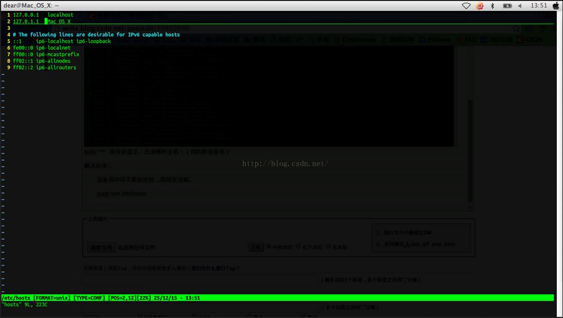Click 'ip6-mcastprefix' on line 7
Screen dimensions: 563x318
point(58,54)
